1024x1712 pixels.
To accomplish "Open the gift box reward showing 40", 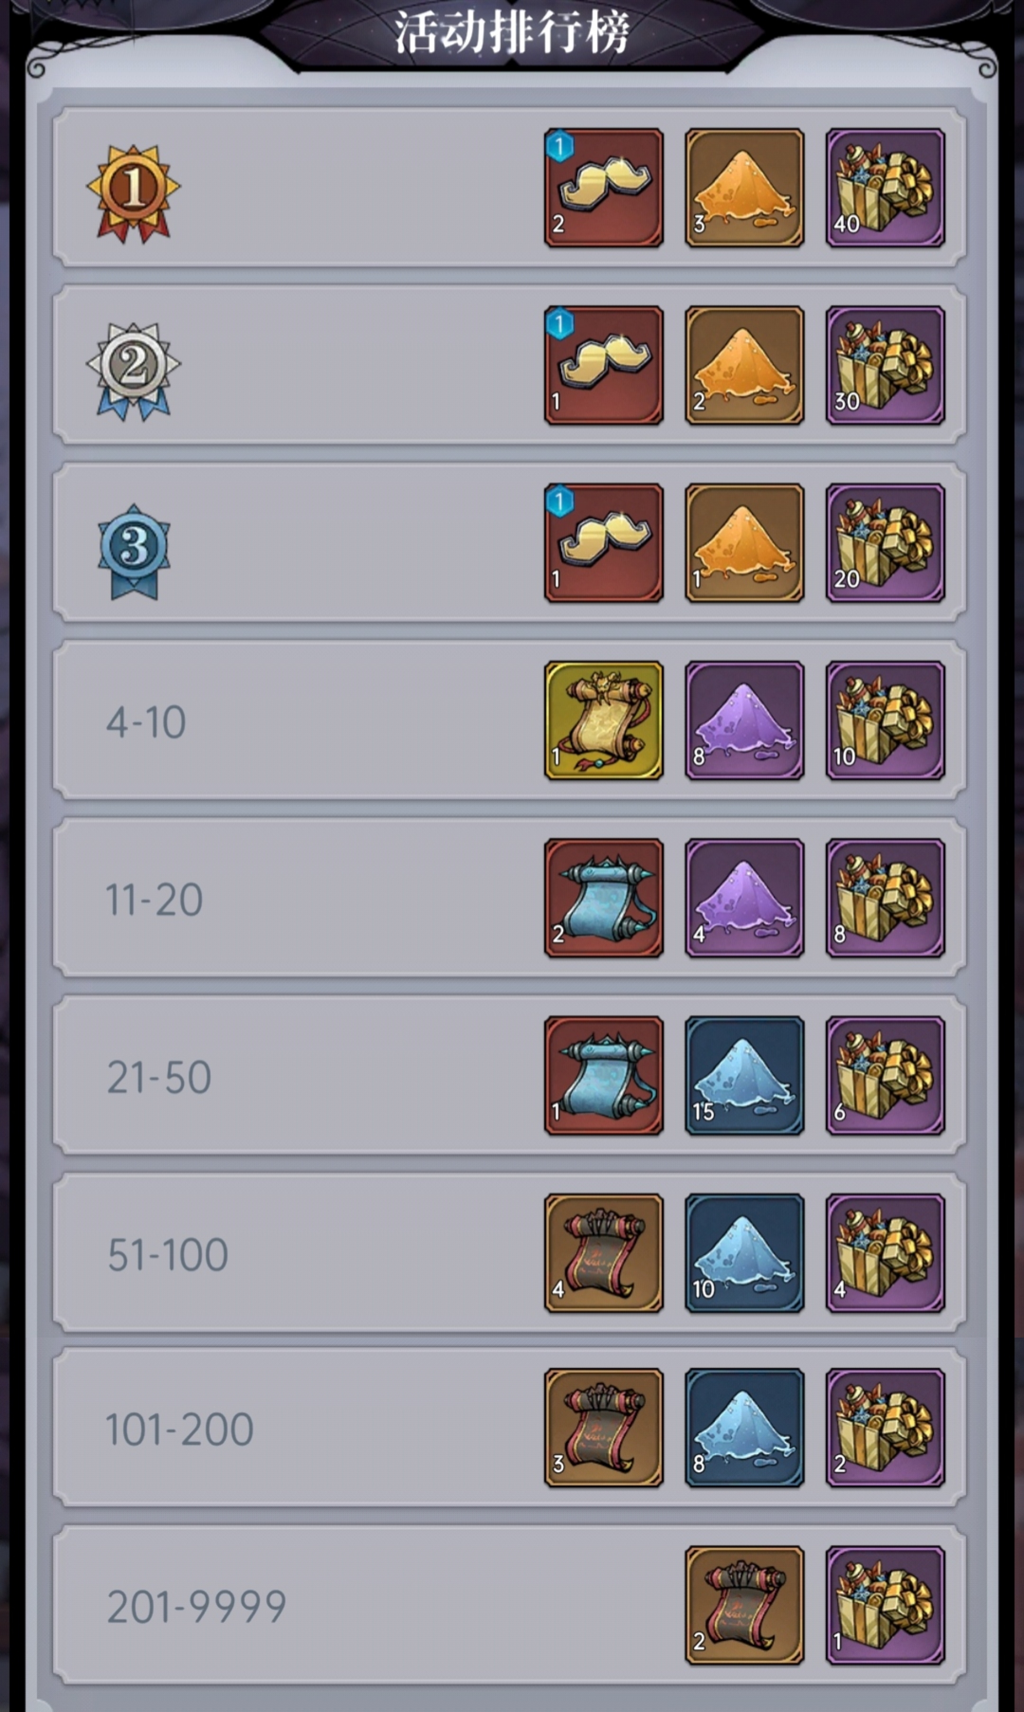I will [x=885, y=188].
